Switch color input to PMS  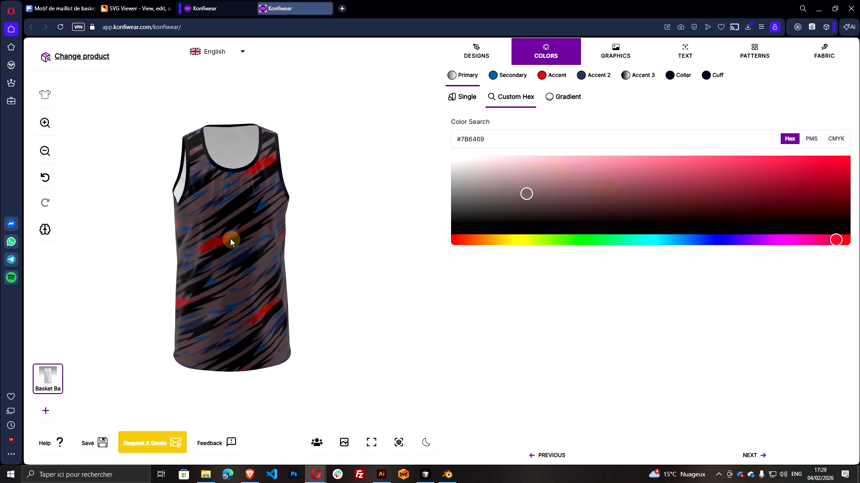point(811,139)
